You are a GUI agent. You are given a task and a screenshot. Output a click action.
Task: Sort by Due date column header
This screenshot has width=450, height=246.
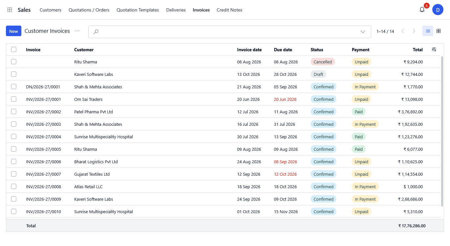pyautogui.click(x=283, y=50)
